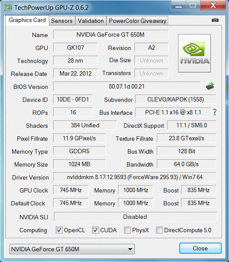Image resolution: width=229 pixels, height=262 pixels.
Task: Click the BIOS Version field
Action: pyautogui.click(x=127, y=86)
